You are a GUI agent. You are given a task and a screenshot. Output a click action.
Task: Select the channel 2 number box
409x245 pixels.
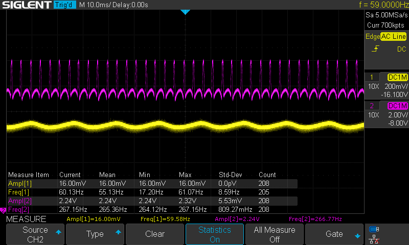tap(371, 106)
